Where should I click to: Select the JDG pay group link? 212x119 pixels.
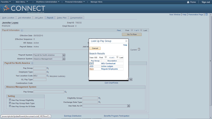point(91,66)
